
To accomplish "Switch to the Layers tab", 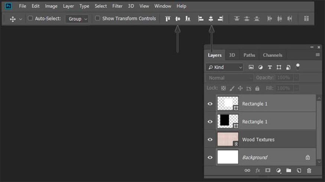I will click(215, 55).
